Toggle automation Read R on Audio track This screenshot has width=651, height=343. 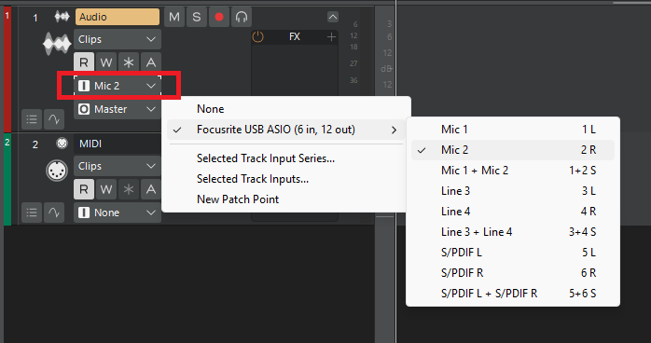(84, 62)
